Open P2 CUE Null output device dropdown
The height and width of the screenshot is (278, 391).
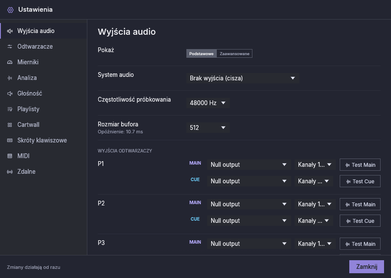[x=249, y=221]
